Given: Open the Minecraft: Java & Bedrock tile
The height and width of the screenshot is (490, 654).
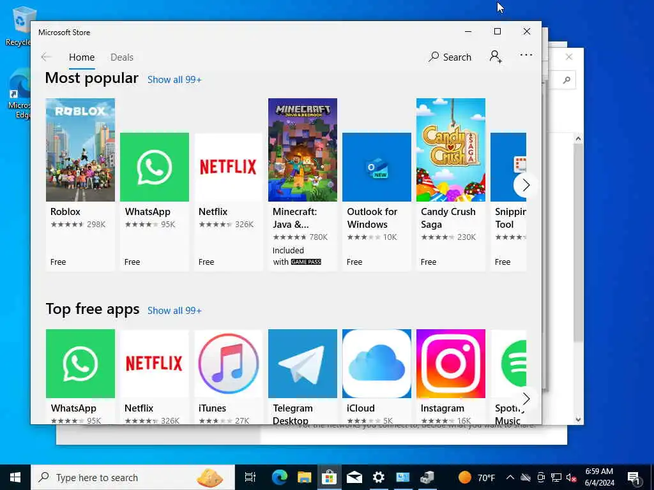Looking at the screenshot, I should click(302, 184).
